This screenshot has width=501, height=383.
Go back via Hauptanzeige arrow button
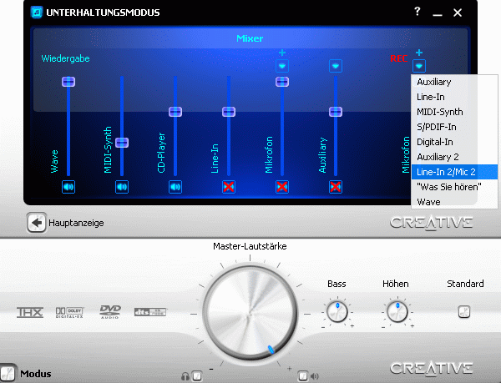coord(37,223)
